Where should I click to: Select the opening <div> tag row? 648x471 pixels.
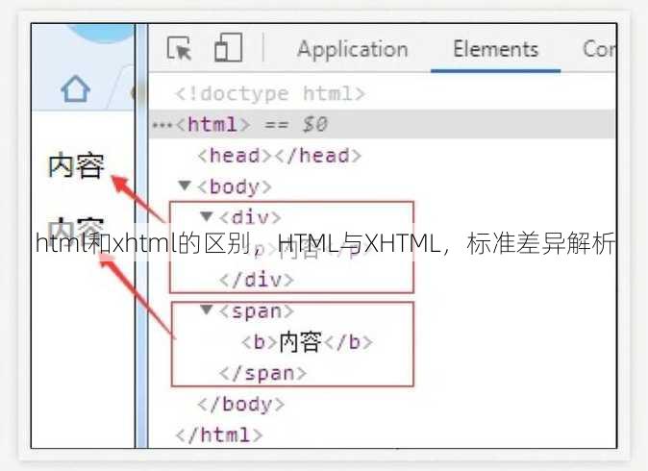click(250, 217)
